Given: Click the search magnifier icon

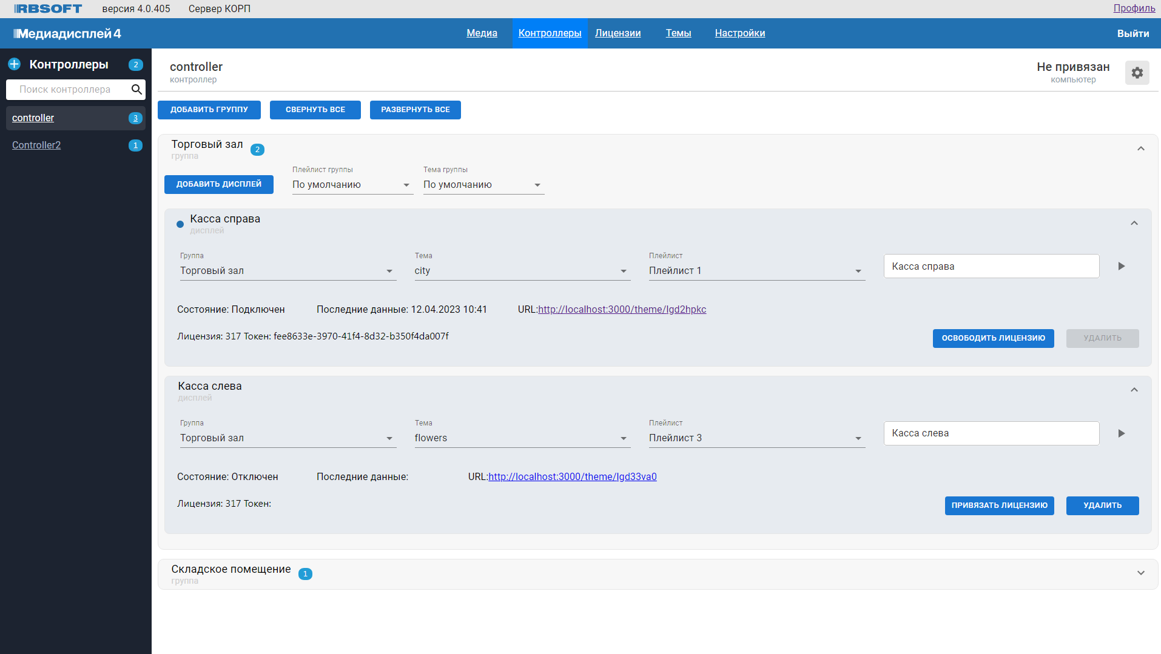Looking at the screenshot, I should tap(136, 90).
